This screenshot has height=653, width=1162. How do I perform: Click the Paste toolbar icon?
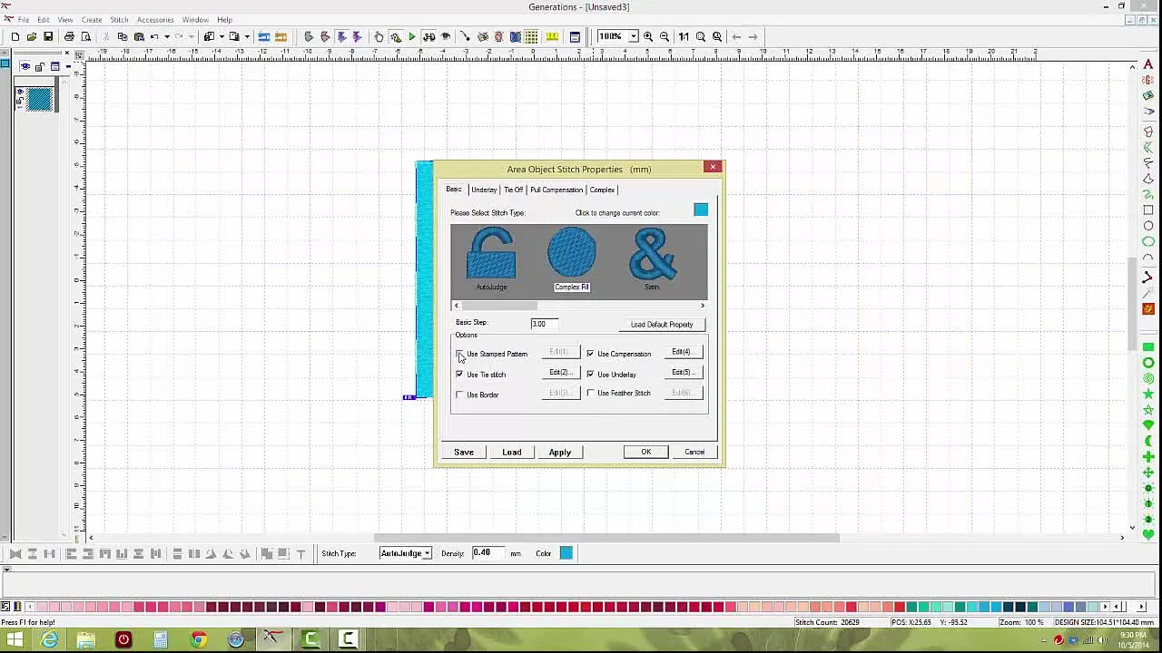coord(139,36)
